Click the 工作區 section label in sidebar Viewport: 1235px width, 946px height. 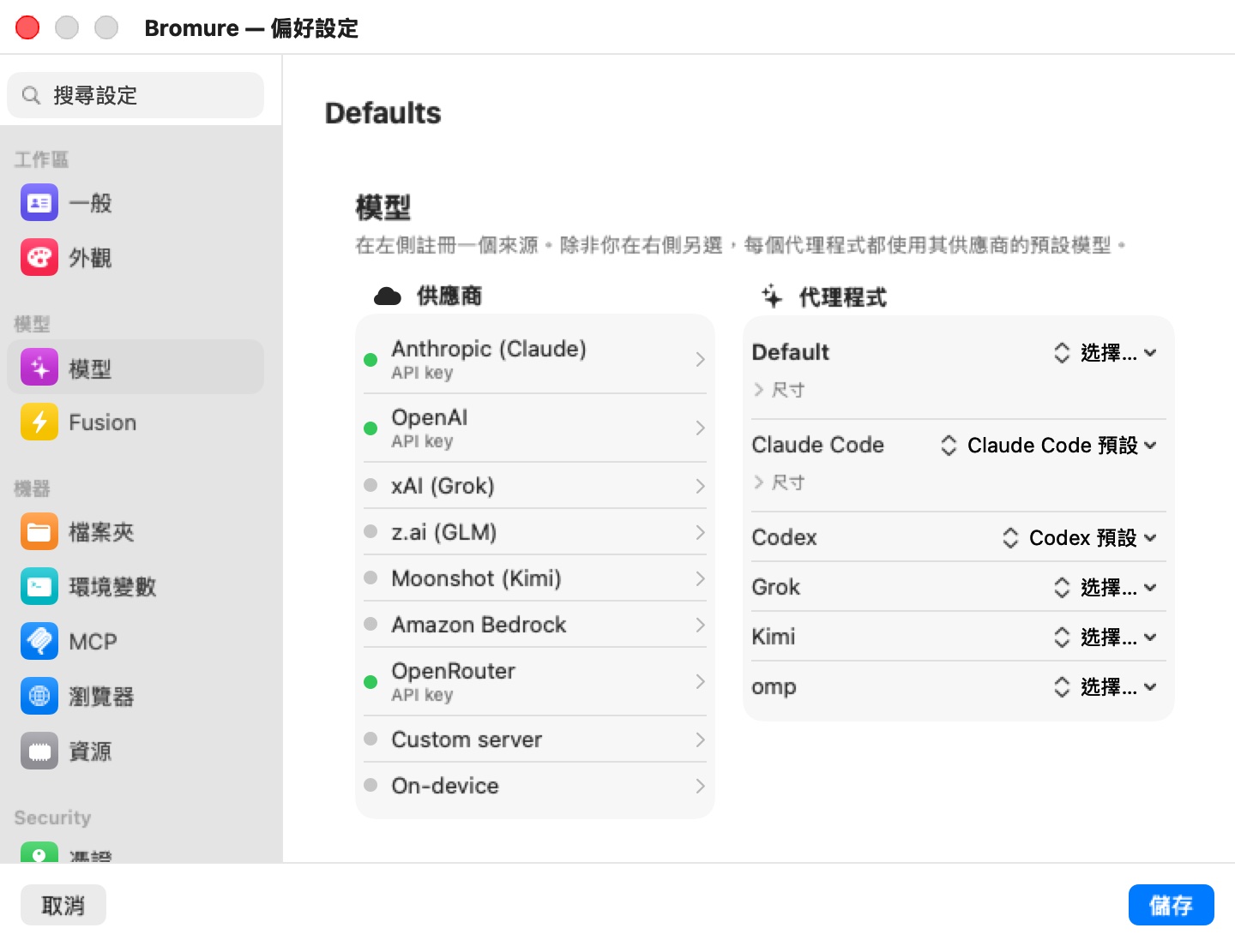click(41, 159)
